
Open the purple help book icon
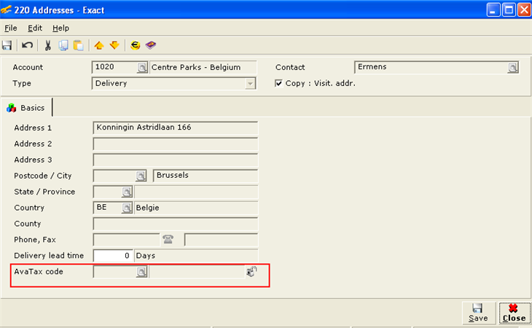151,45
